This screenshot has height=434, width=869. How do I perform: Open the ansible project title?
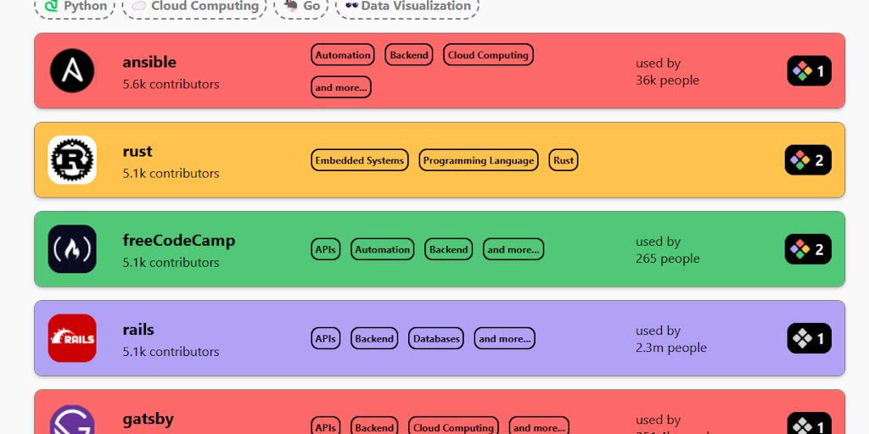[149, 62]
